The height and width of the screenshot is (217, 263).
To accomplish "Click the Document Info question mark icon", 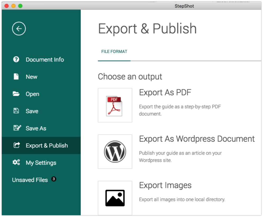I will point(16,59).
